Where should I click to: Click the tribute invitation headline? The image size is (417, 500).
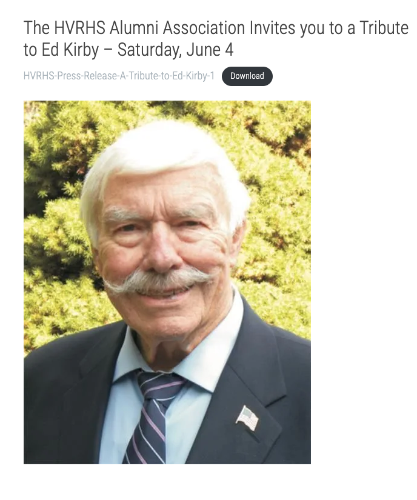pos(216,39)
